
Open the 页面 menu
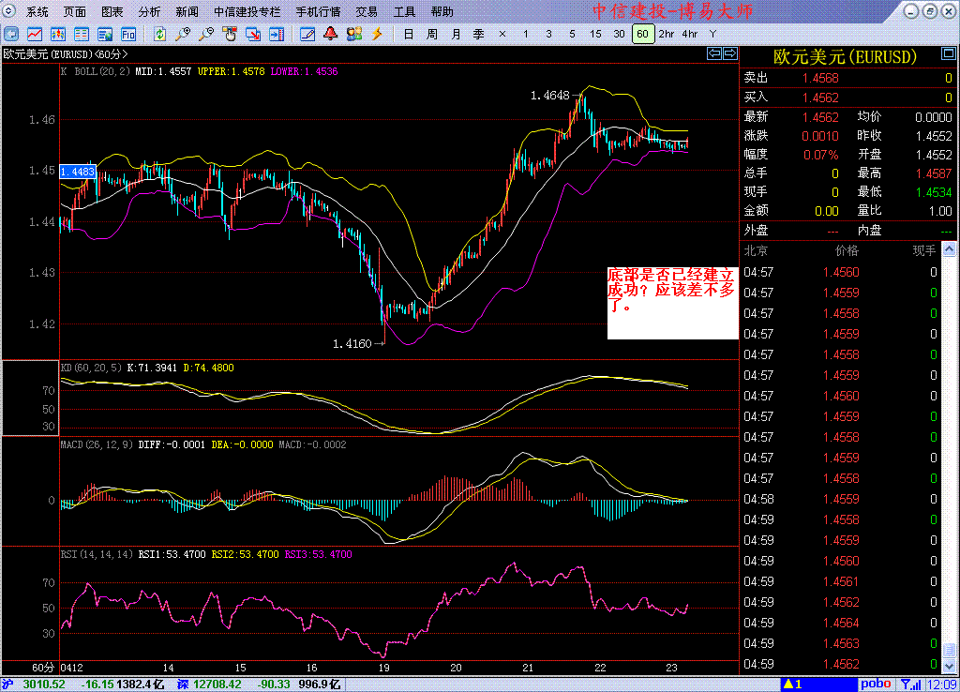click(x=75, y=11)
